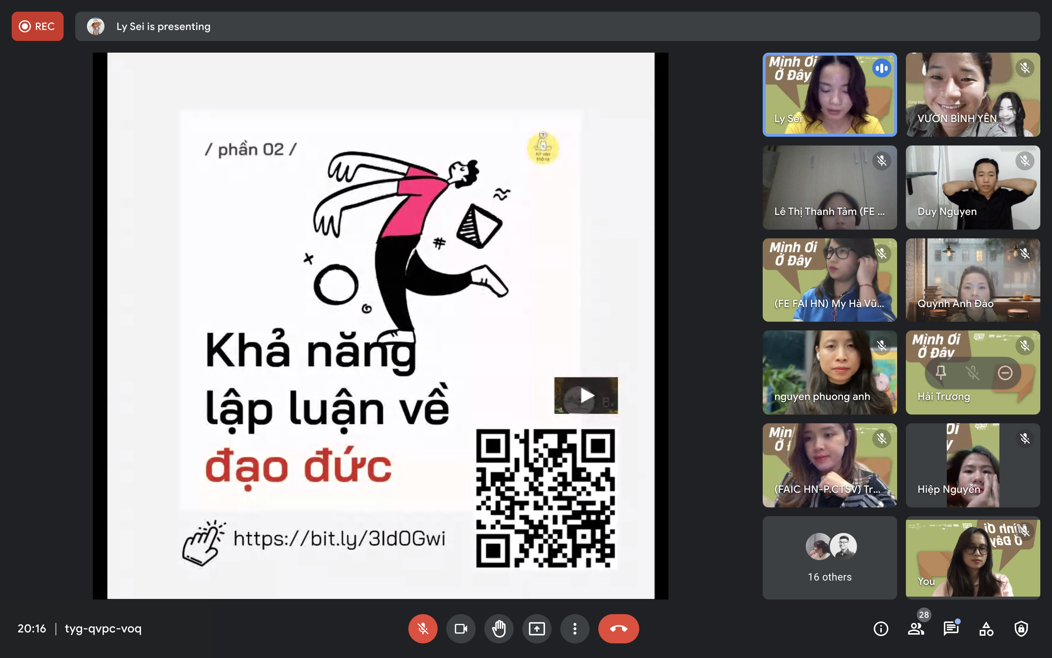1052x658 pixels.
Task: Select your own You video tile
Action: [x=973, y=558]
